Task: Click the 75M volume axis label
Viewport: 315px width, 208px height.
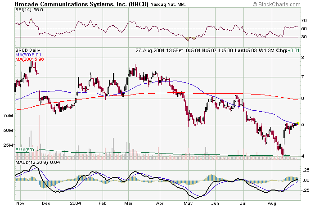Action: point(9,115)
